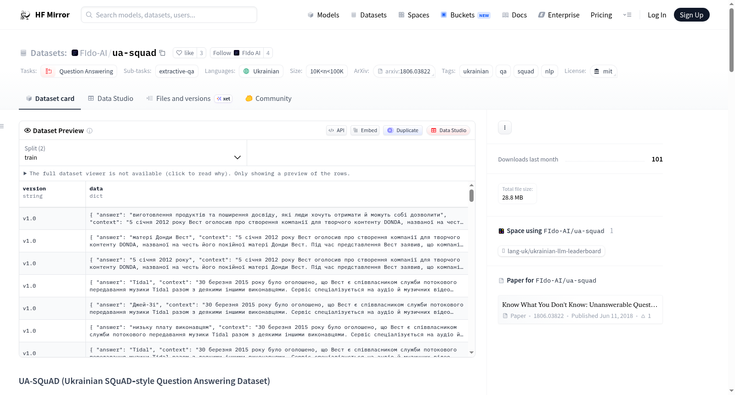The image size is (735, 395).
Task: Open the Split train dropdown
Action: 133,153
